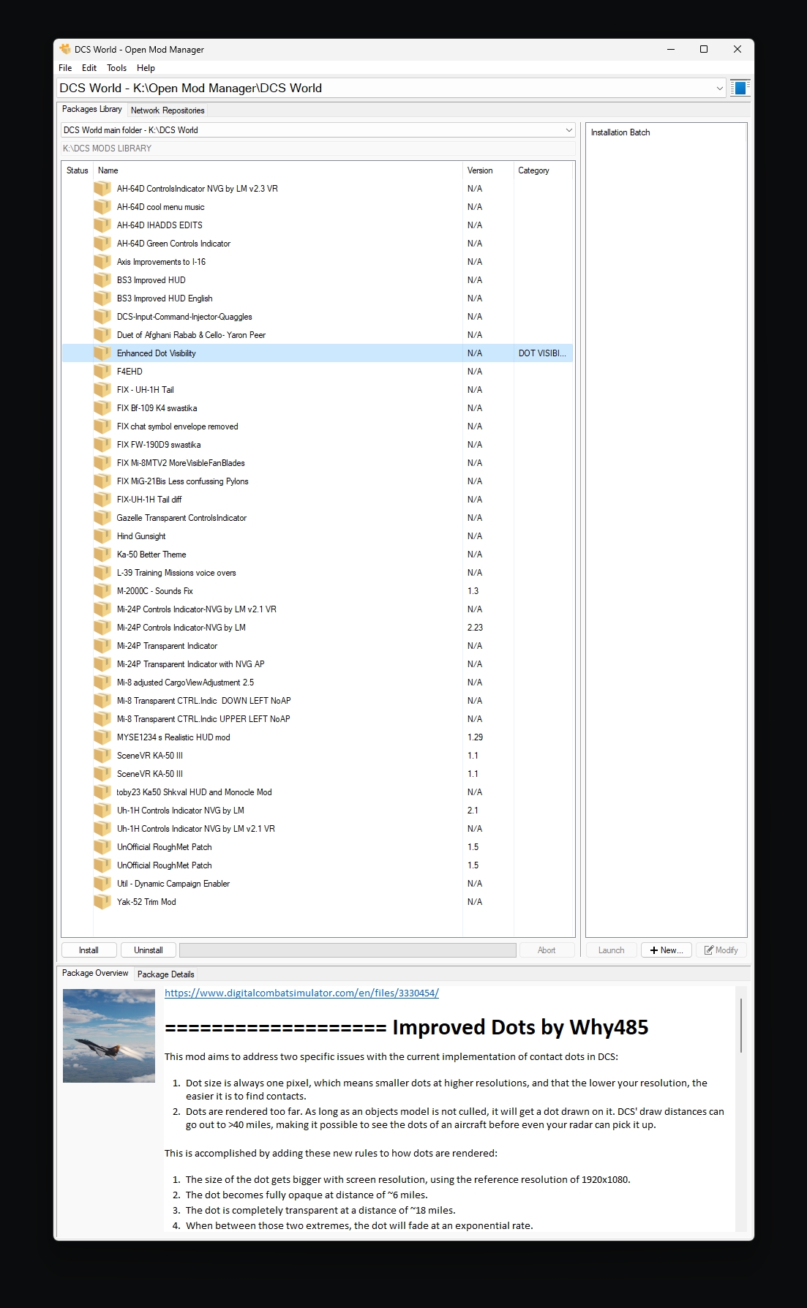The width and height of the screenshot is (807, 1308).
Task: Click the package icon of AH-64D cool menu music
Action: pyautogui.click(x=102, y=206)
